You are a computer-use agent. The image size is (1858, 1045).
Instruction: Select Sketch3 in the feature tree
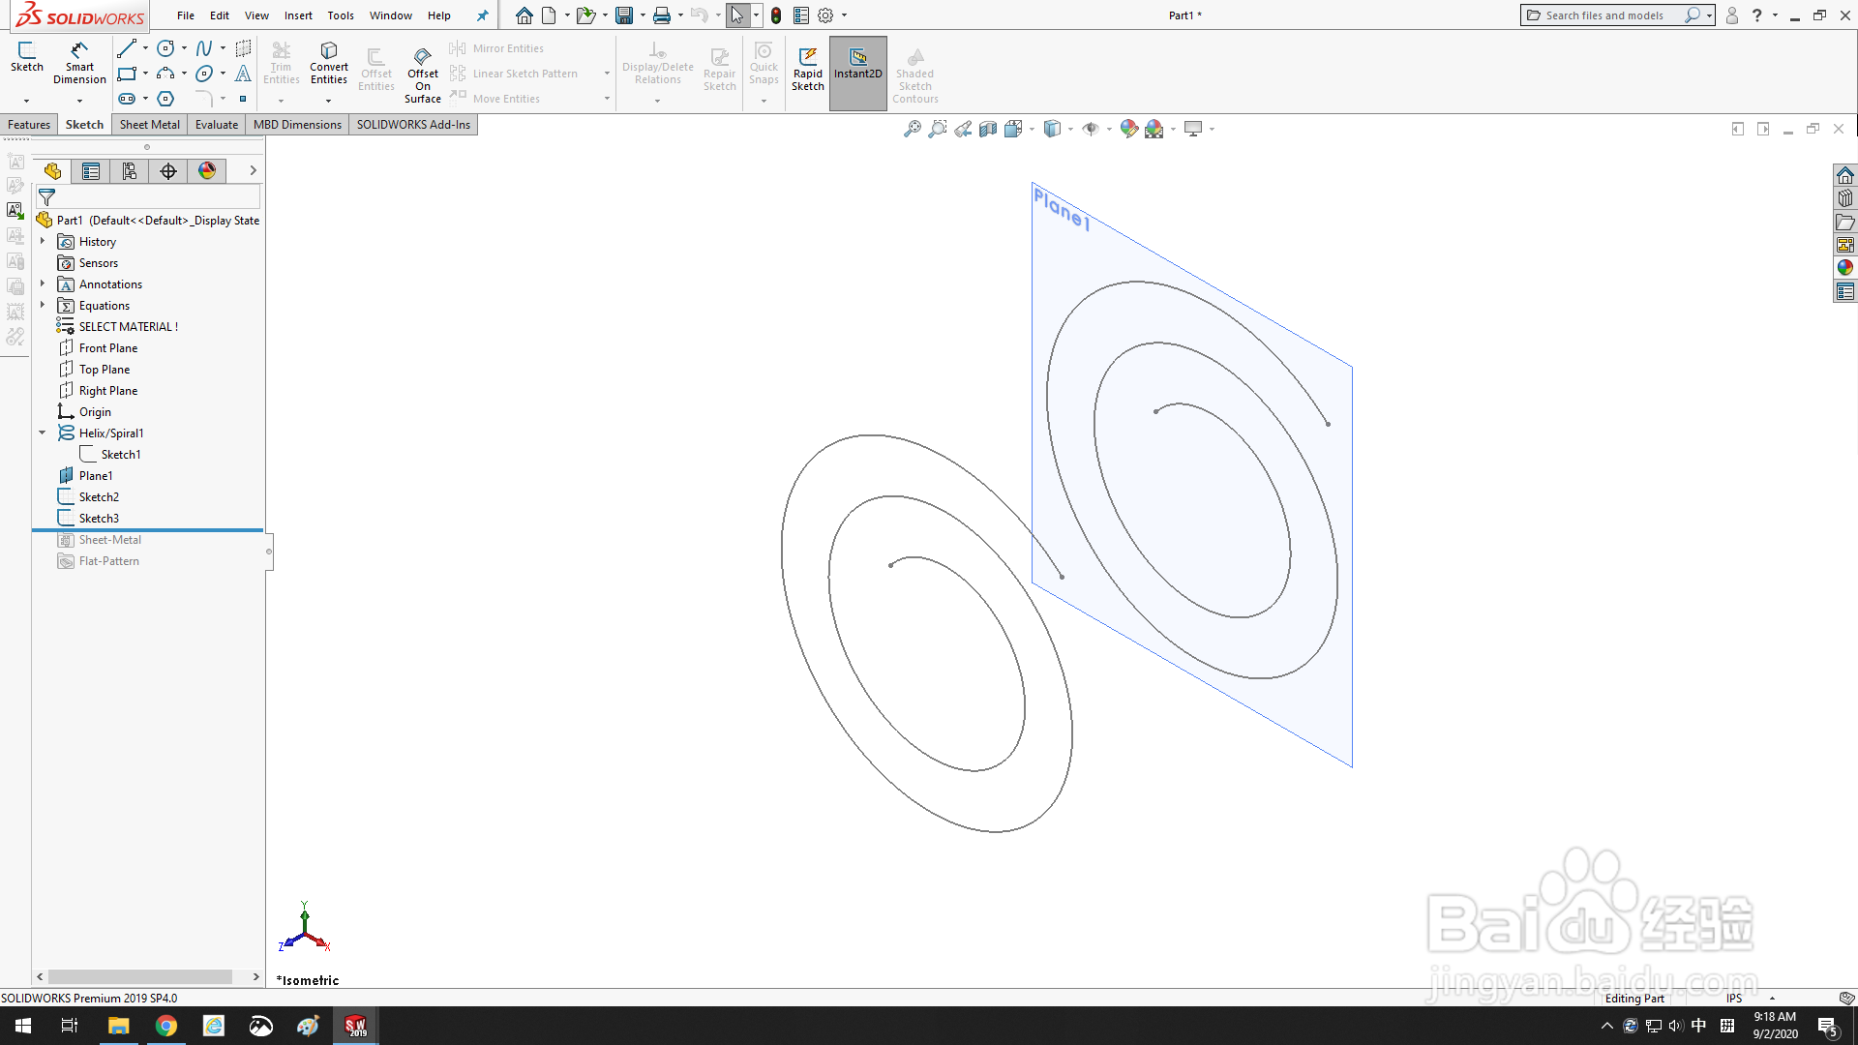(x=98, y=518)
